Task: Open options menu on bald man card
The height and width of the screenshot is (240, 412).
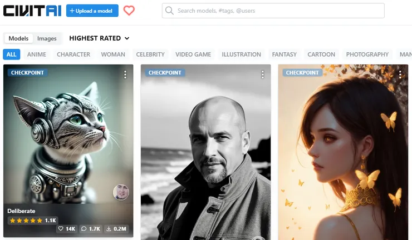Action: coord(262,75)
